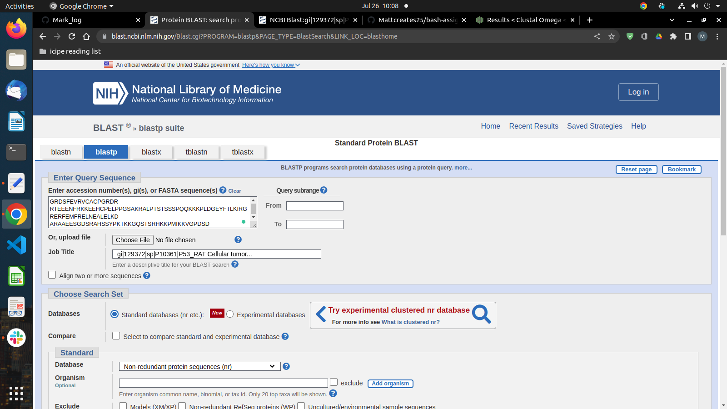
Task: Open LibreOffice Calc in the dock
Action: 16,276
